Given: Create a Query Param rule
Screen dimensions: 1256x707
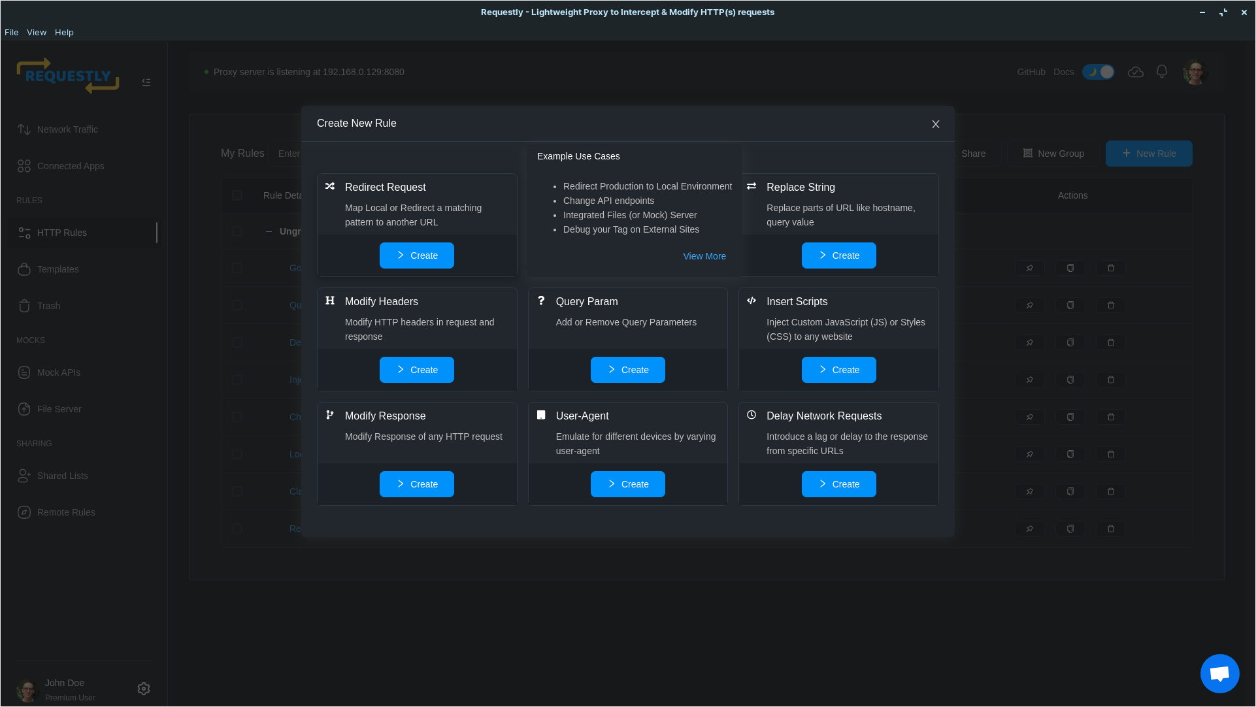Looking at the screenshot, I should (628, 370).
